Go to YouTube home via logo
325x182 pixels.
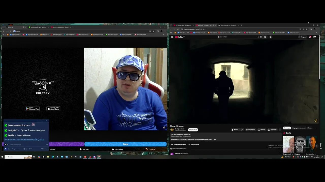179,37
